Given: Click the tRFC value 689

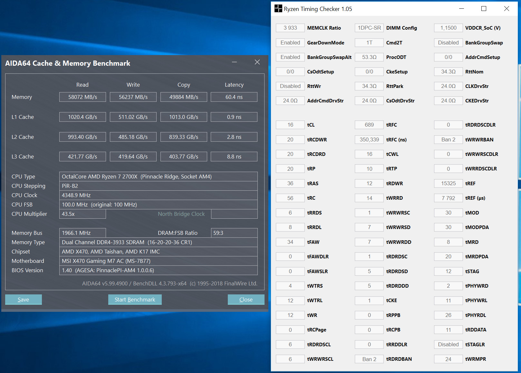Looking at the screenshot, I should (369, 125).
